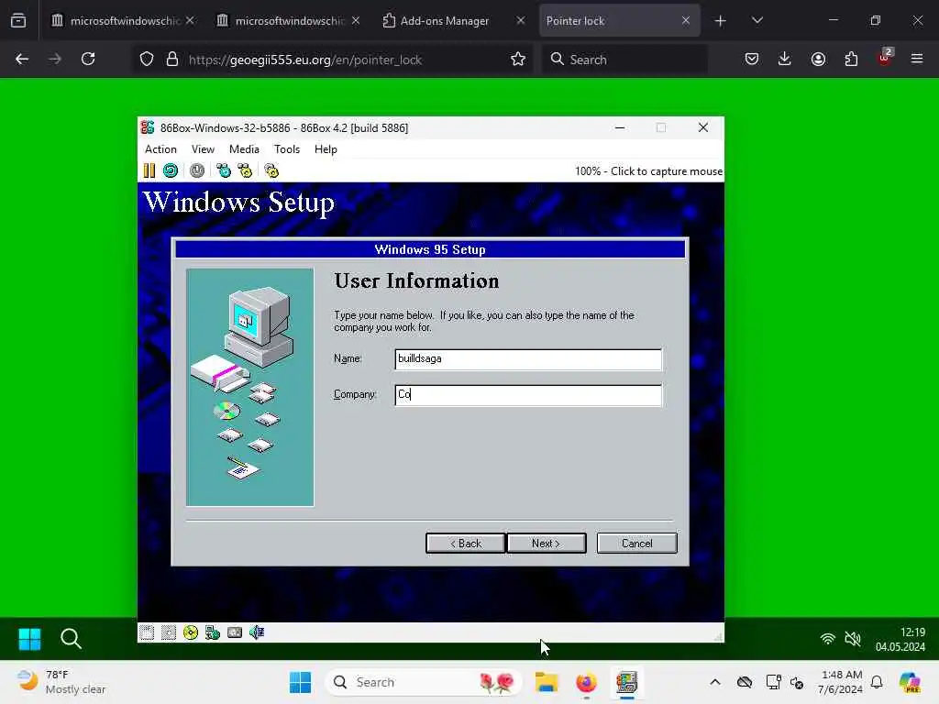Close the Add-ons Manager tab
The width and height of the screenshot is (939, 704).
click(521, 21)
